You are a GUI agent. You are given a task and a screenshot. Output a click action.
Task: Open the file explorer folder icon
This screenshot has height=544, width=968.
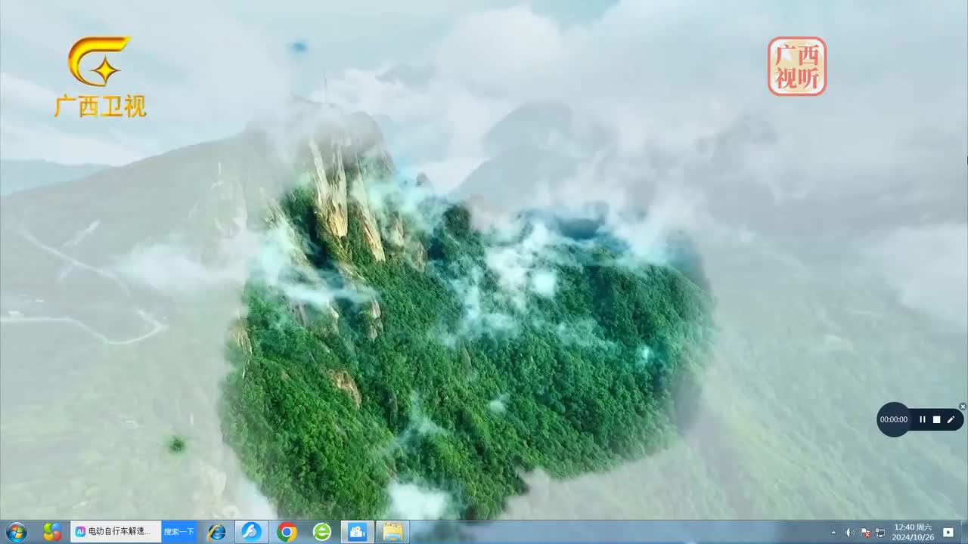(x=392, y=532)
